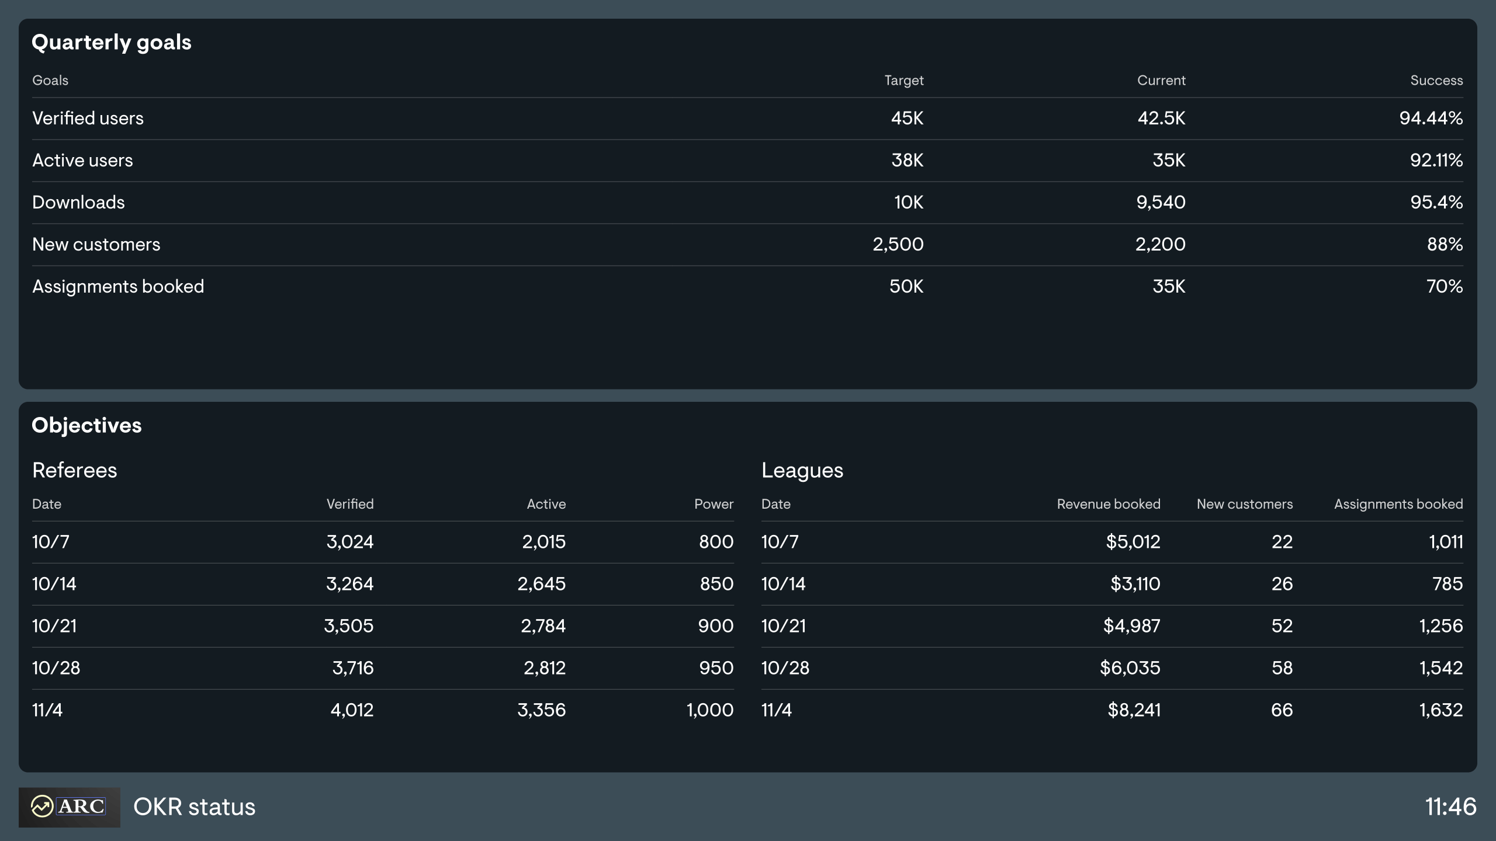
Task: Click the Power column header in Referees
Action: 714,504
